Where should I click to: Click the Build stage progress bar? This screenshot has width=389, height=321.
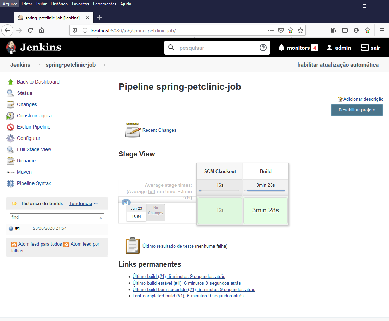266,191
